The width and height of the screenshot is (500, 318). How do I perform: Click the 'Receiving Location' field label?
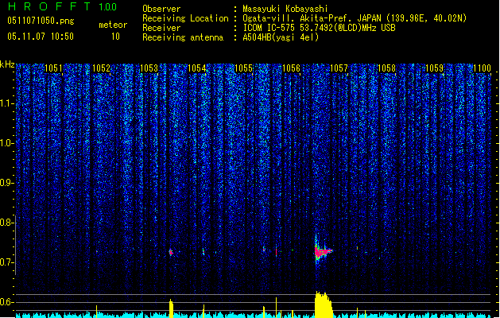pos(185,18)
